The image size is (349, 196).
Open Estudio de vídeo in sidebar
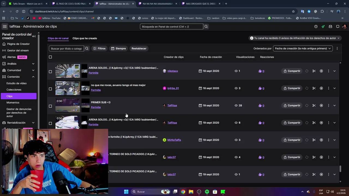[17, 83]
